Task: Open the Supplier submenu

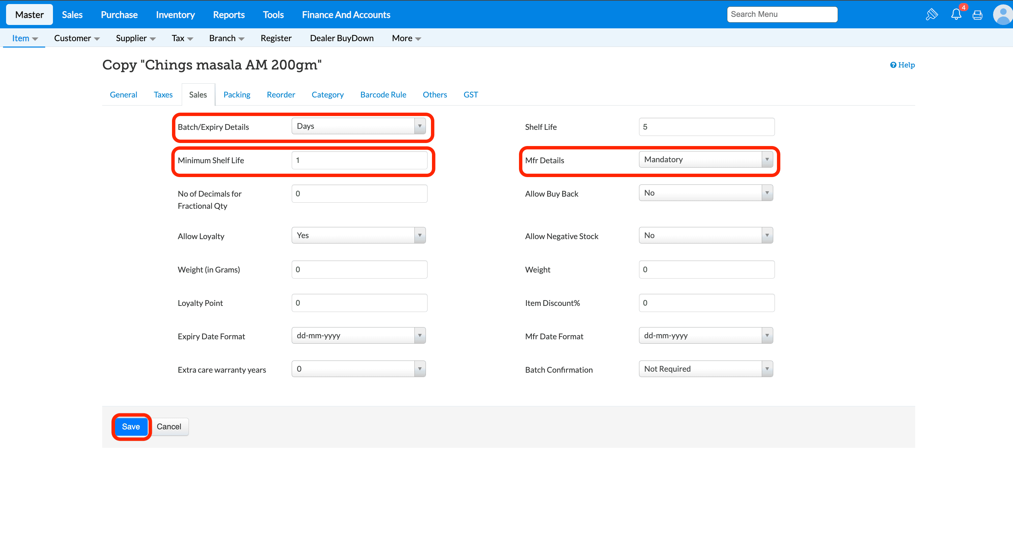Action: (135, 38)
